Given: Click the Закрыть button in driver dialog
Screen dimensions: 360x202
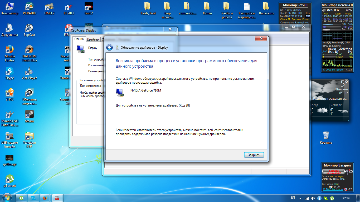Looking at the screenshot, I should [254, 155].
